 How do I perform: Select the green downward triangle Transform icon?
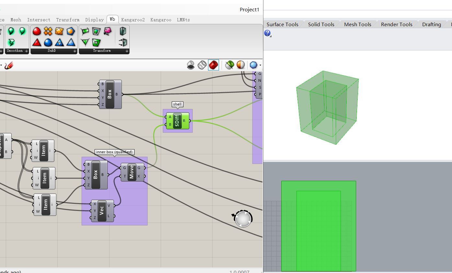[85, 42]
